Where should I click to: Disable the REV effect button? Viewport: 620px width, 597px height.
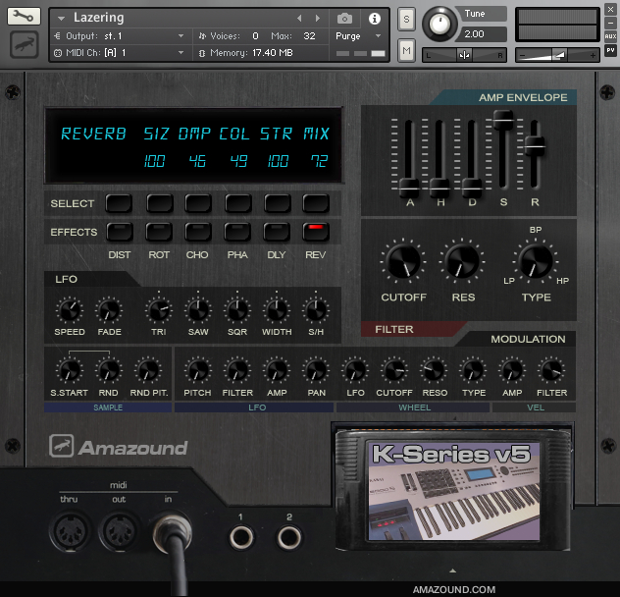[x=316, y=232]
